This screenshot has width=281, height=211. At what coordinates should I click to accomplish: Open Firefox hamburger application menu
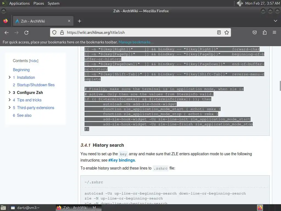(274, 32)
